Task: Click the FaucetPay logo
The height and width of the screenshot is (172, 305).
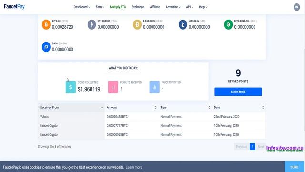Action: [x=14, y=6]
